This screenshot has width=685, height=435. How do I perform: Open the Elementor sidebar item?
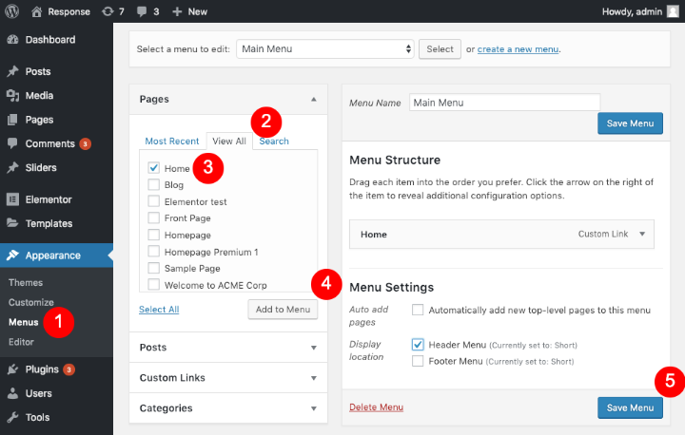click(49, 199)
